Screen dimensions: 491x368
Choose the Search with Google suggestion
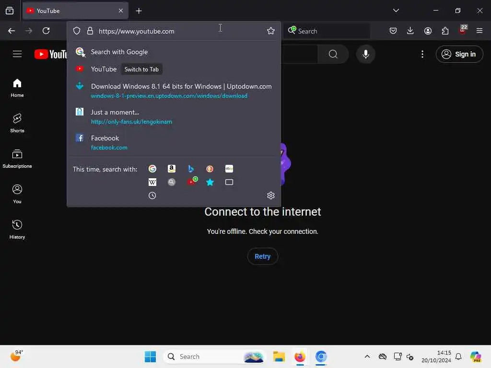pyautogui.click(x=174, y=52)
